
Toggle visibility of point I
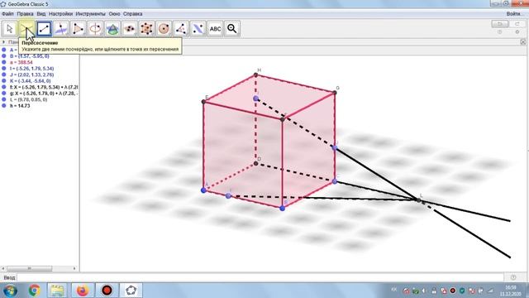4,69
